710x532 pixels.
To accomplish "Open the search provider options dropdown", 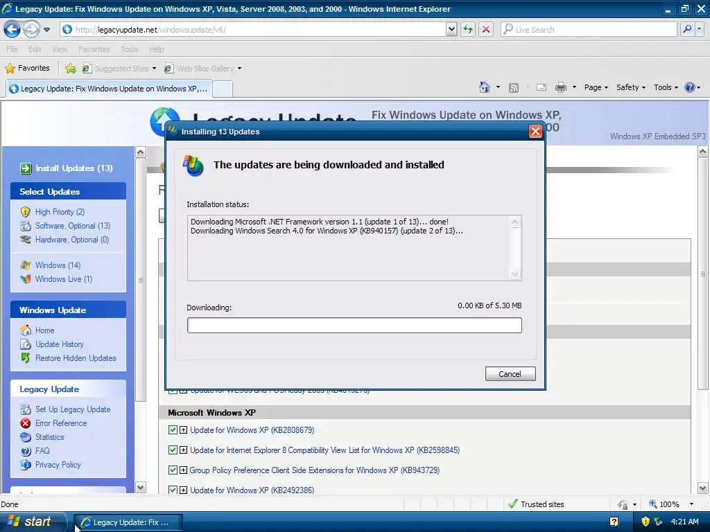I will [x=699, y=29].
